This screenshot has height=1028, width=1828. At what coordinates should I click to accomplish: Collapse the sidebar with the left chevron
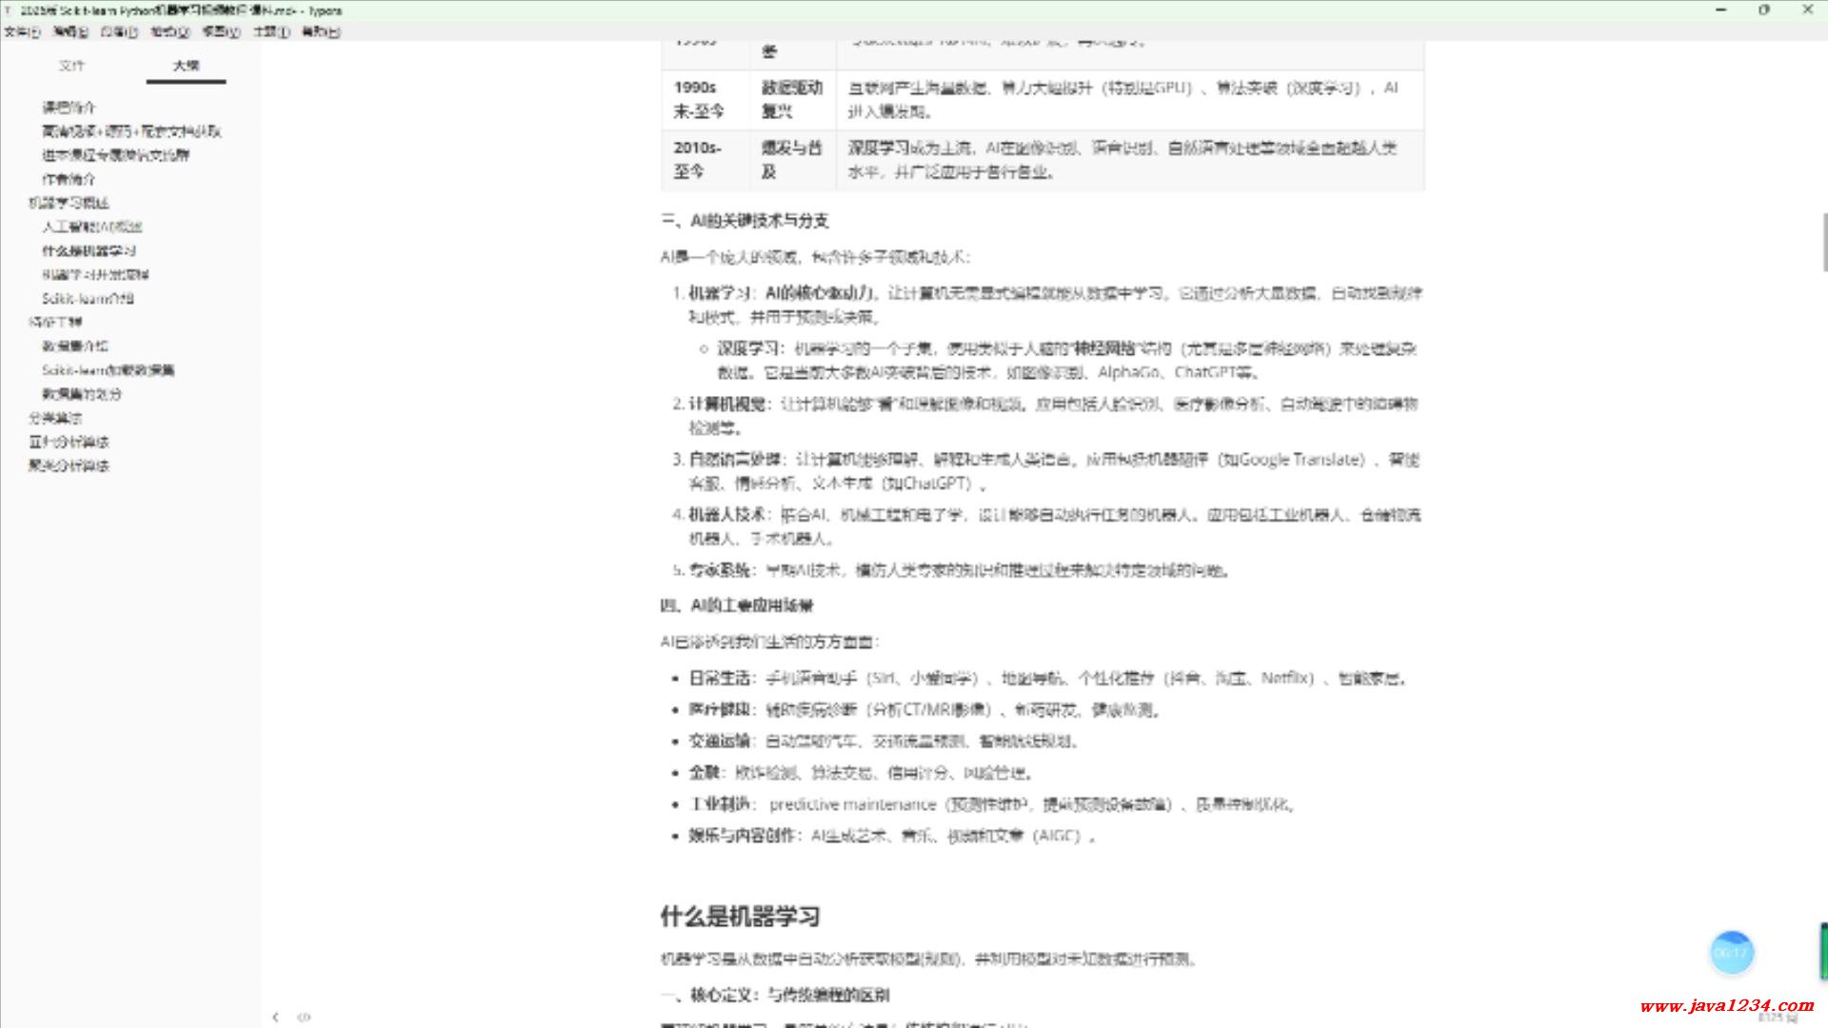[275, 1017]
